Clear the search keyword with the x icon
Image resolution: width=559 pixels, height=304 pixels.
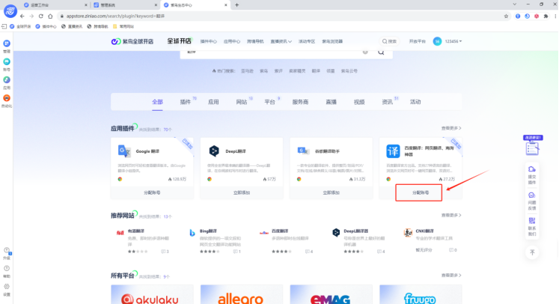365,52
